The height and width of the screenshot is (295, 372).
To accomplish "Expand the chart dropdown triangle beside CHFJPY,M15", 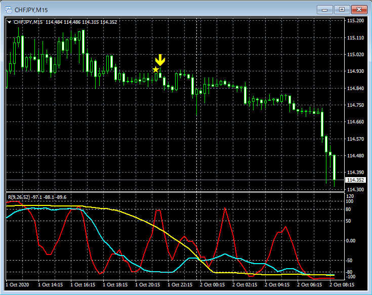I will point(9,22).
